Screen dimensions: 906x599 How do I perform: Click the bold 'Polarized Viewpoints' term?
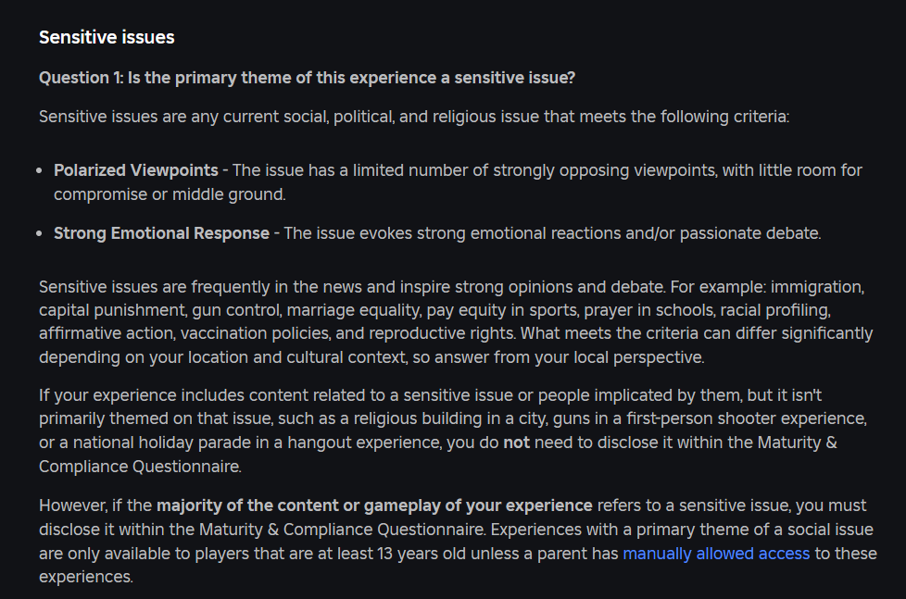[x=135, y=170]
